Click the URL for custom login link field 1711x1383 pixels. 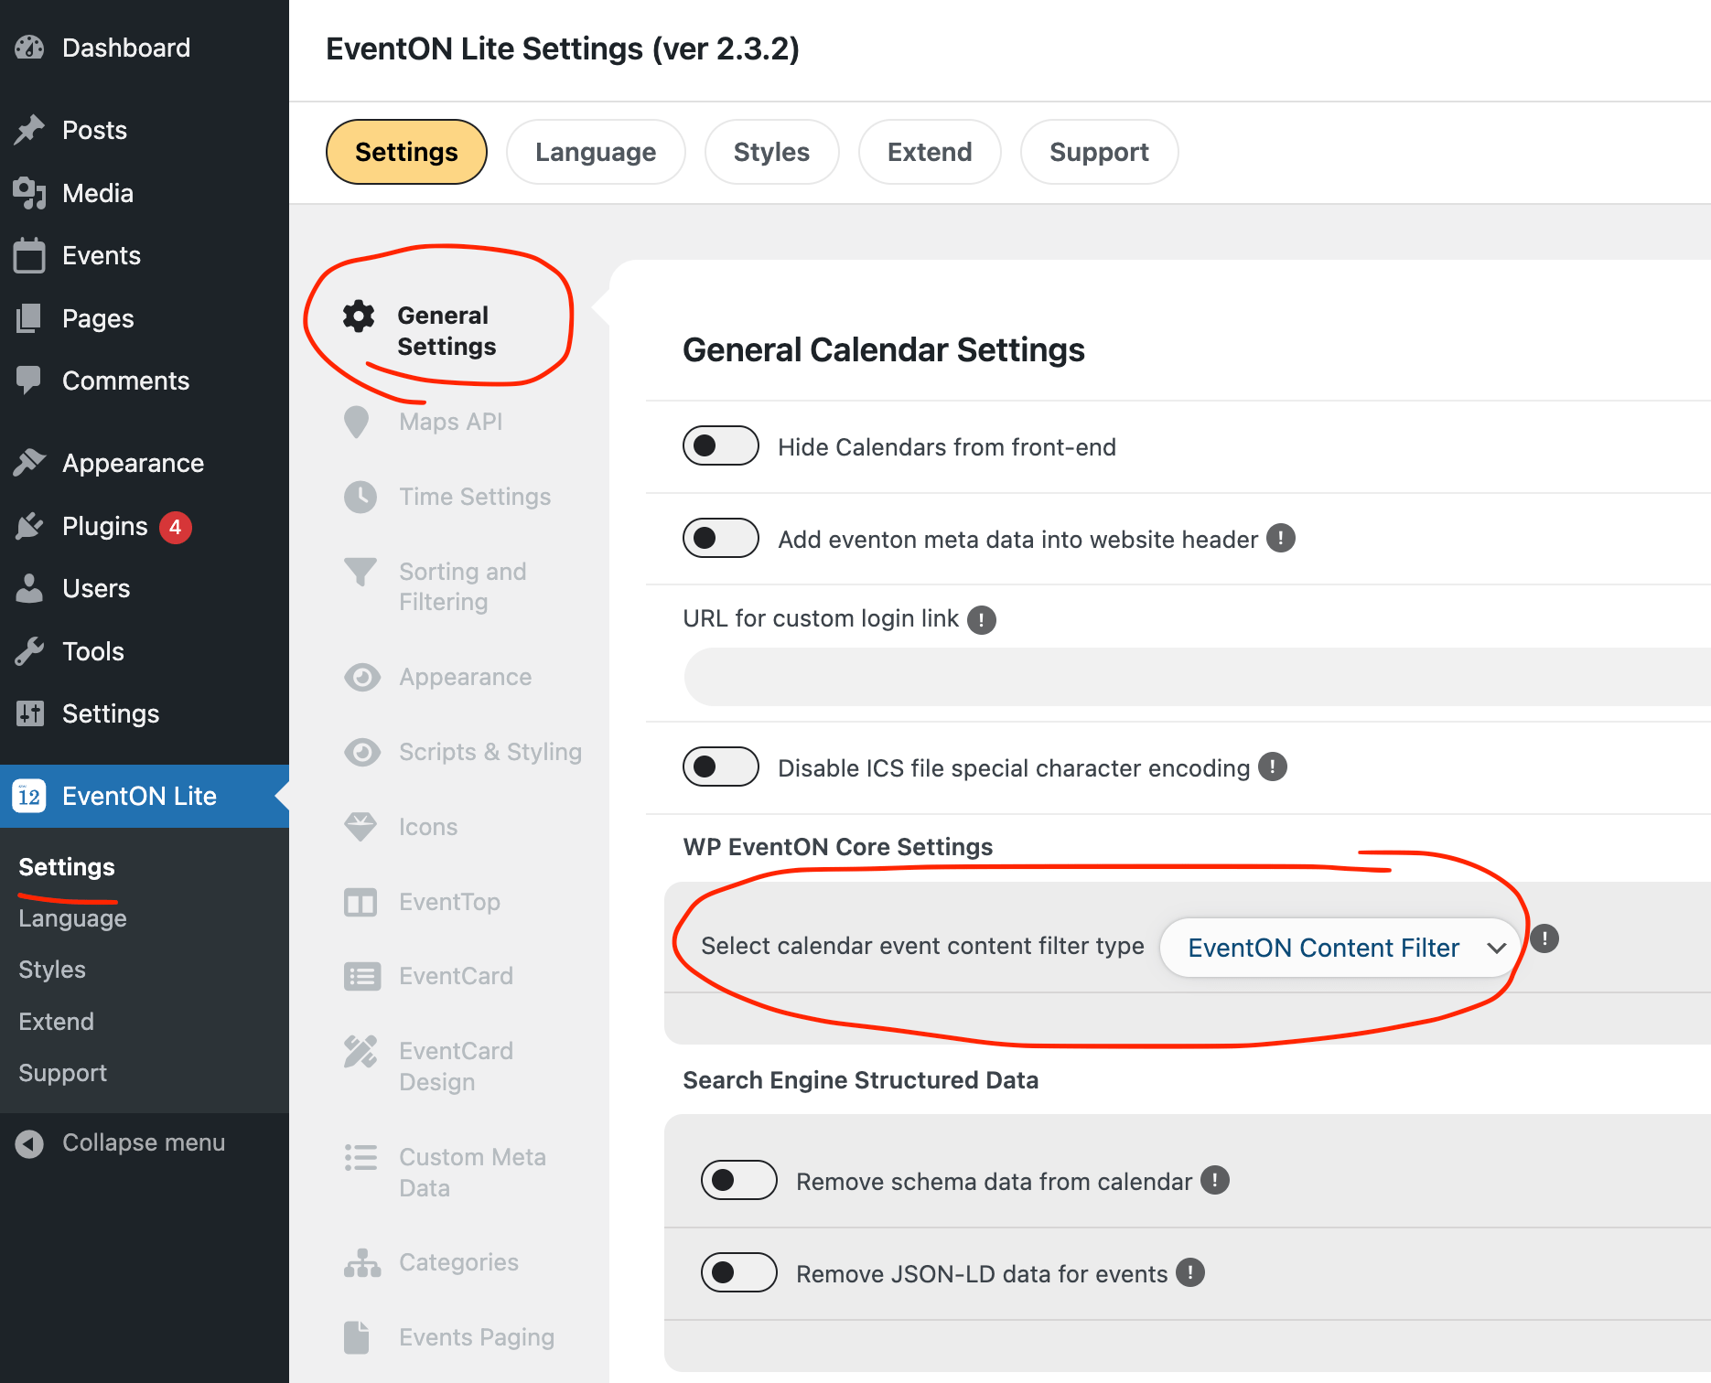(x=1197, y=677)
